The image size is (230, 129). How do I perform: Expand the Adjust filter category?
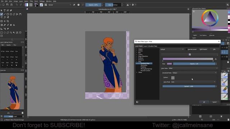(137, 49)
